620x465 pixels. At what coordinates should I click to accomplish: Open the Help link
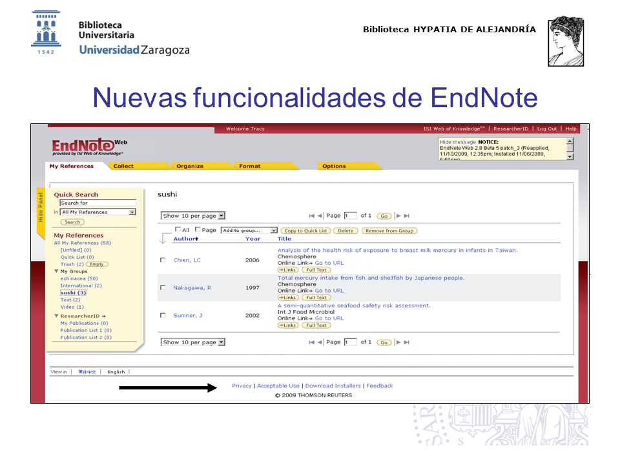[x=571, y=129]
